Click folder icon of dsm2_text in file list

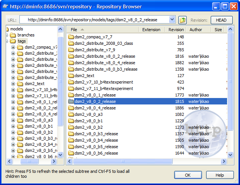coord(71,76)
